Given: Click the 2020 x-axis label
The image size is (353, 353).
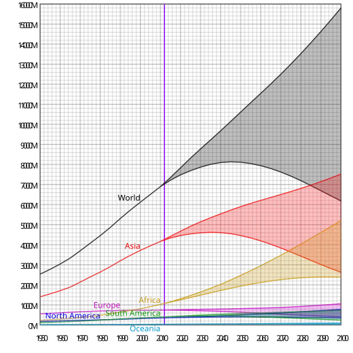Looking at the screenshot, I should pyautogui.click(x=183, y=338).
